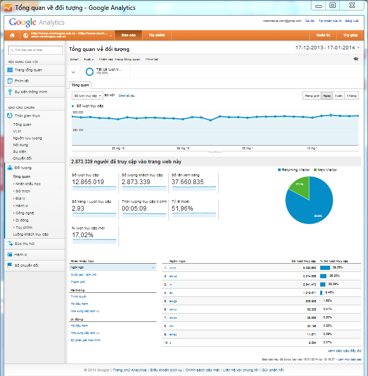Expand the Hành vi item under Đối tượng
The height and width of the screenshot is (376, 368).
22,206
